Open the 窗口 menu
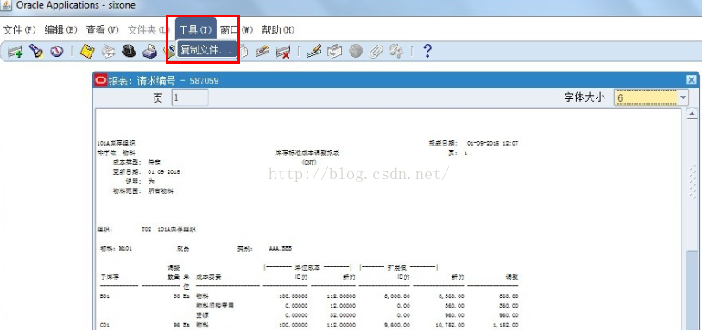Viewport: 702px width, 330px height. tap(237, 30)
